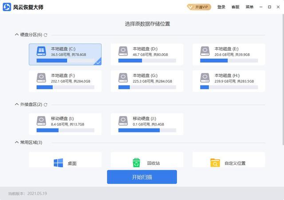Viewport: 284px width, 200px height.
Task: Click heading 选择原数据存储位置
Action: coord(147,24)
